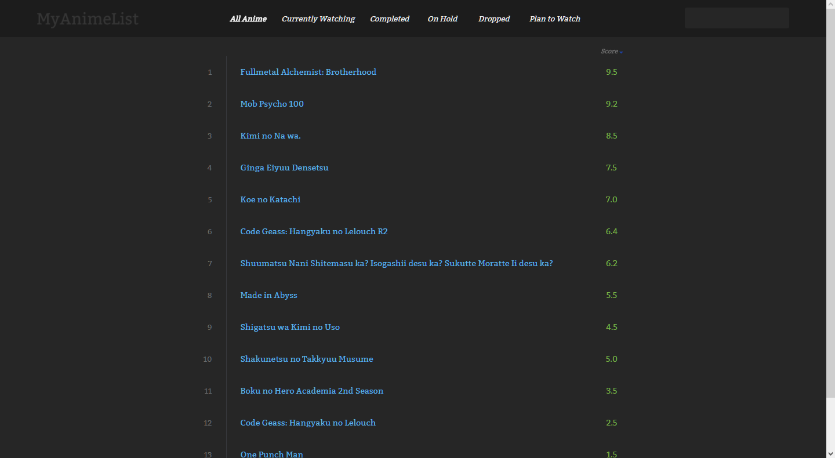Focus the search box in the header

coord(736,18)
